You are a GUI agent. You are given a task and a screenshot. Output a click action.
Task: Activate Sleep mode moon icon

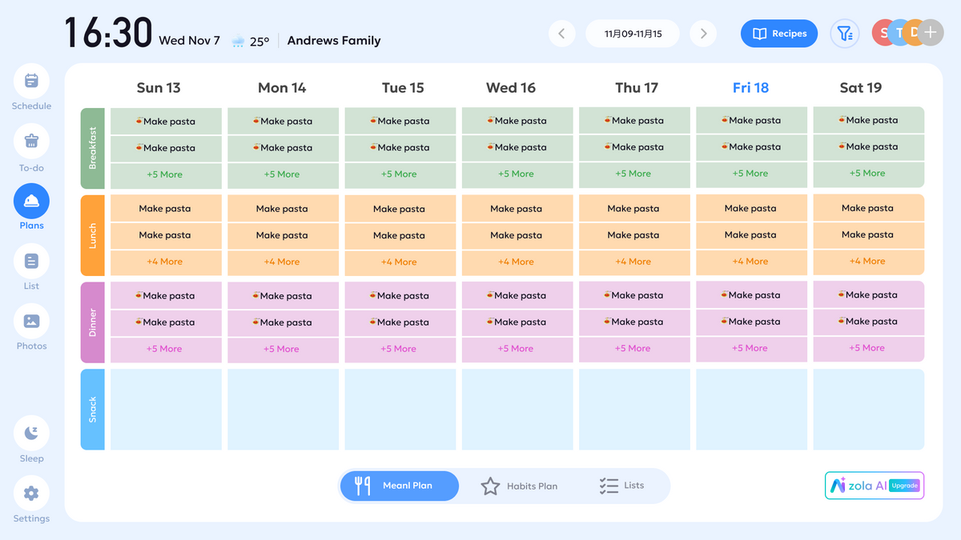(31, 433)
